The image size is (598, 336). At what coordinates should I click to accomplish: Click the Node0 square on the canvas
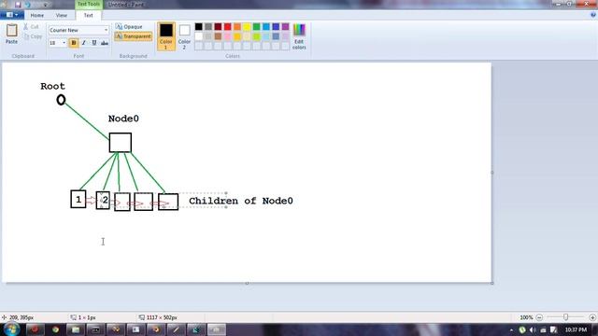tap(121, 143)
